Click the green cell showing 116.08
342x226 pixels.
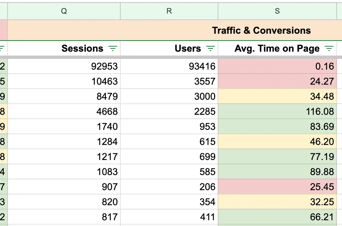(277, 112)
